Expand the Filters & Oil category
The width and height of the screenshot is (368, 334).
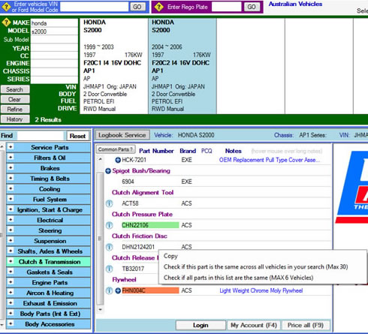[11, 158]
